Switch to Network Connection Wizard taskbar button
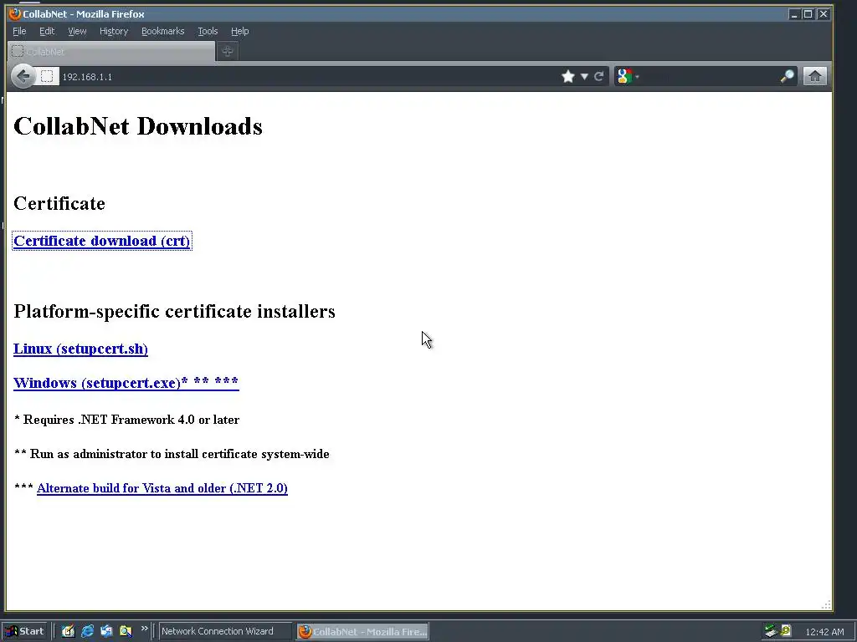 pos(226,631)
